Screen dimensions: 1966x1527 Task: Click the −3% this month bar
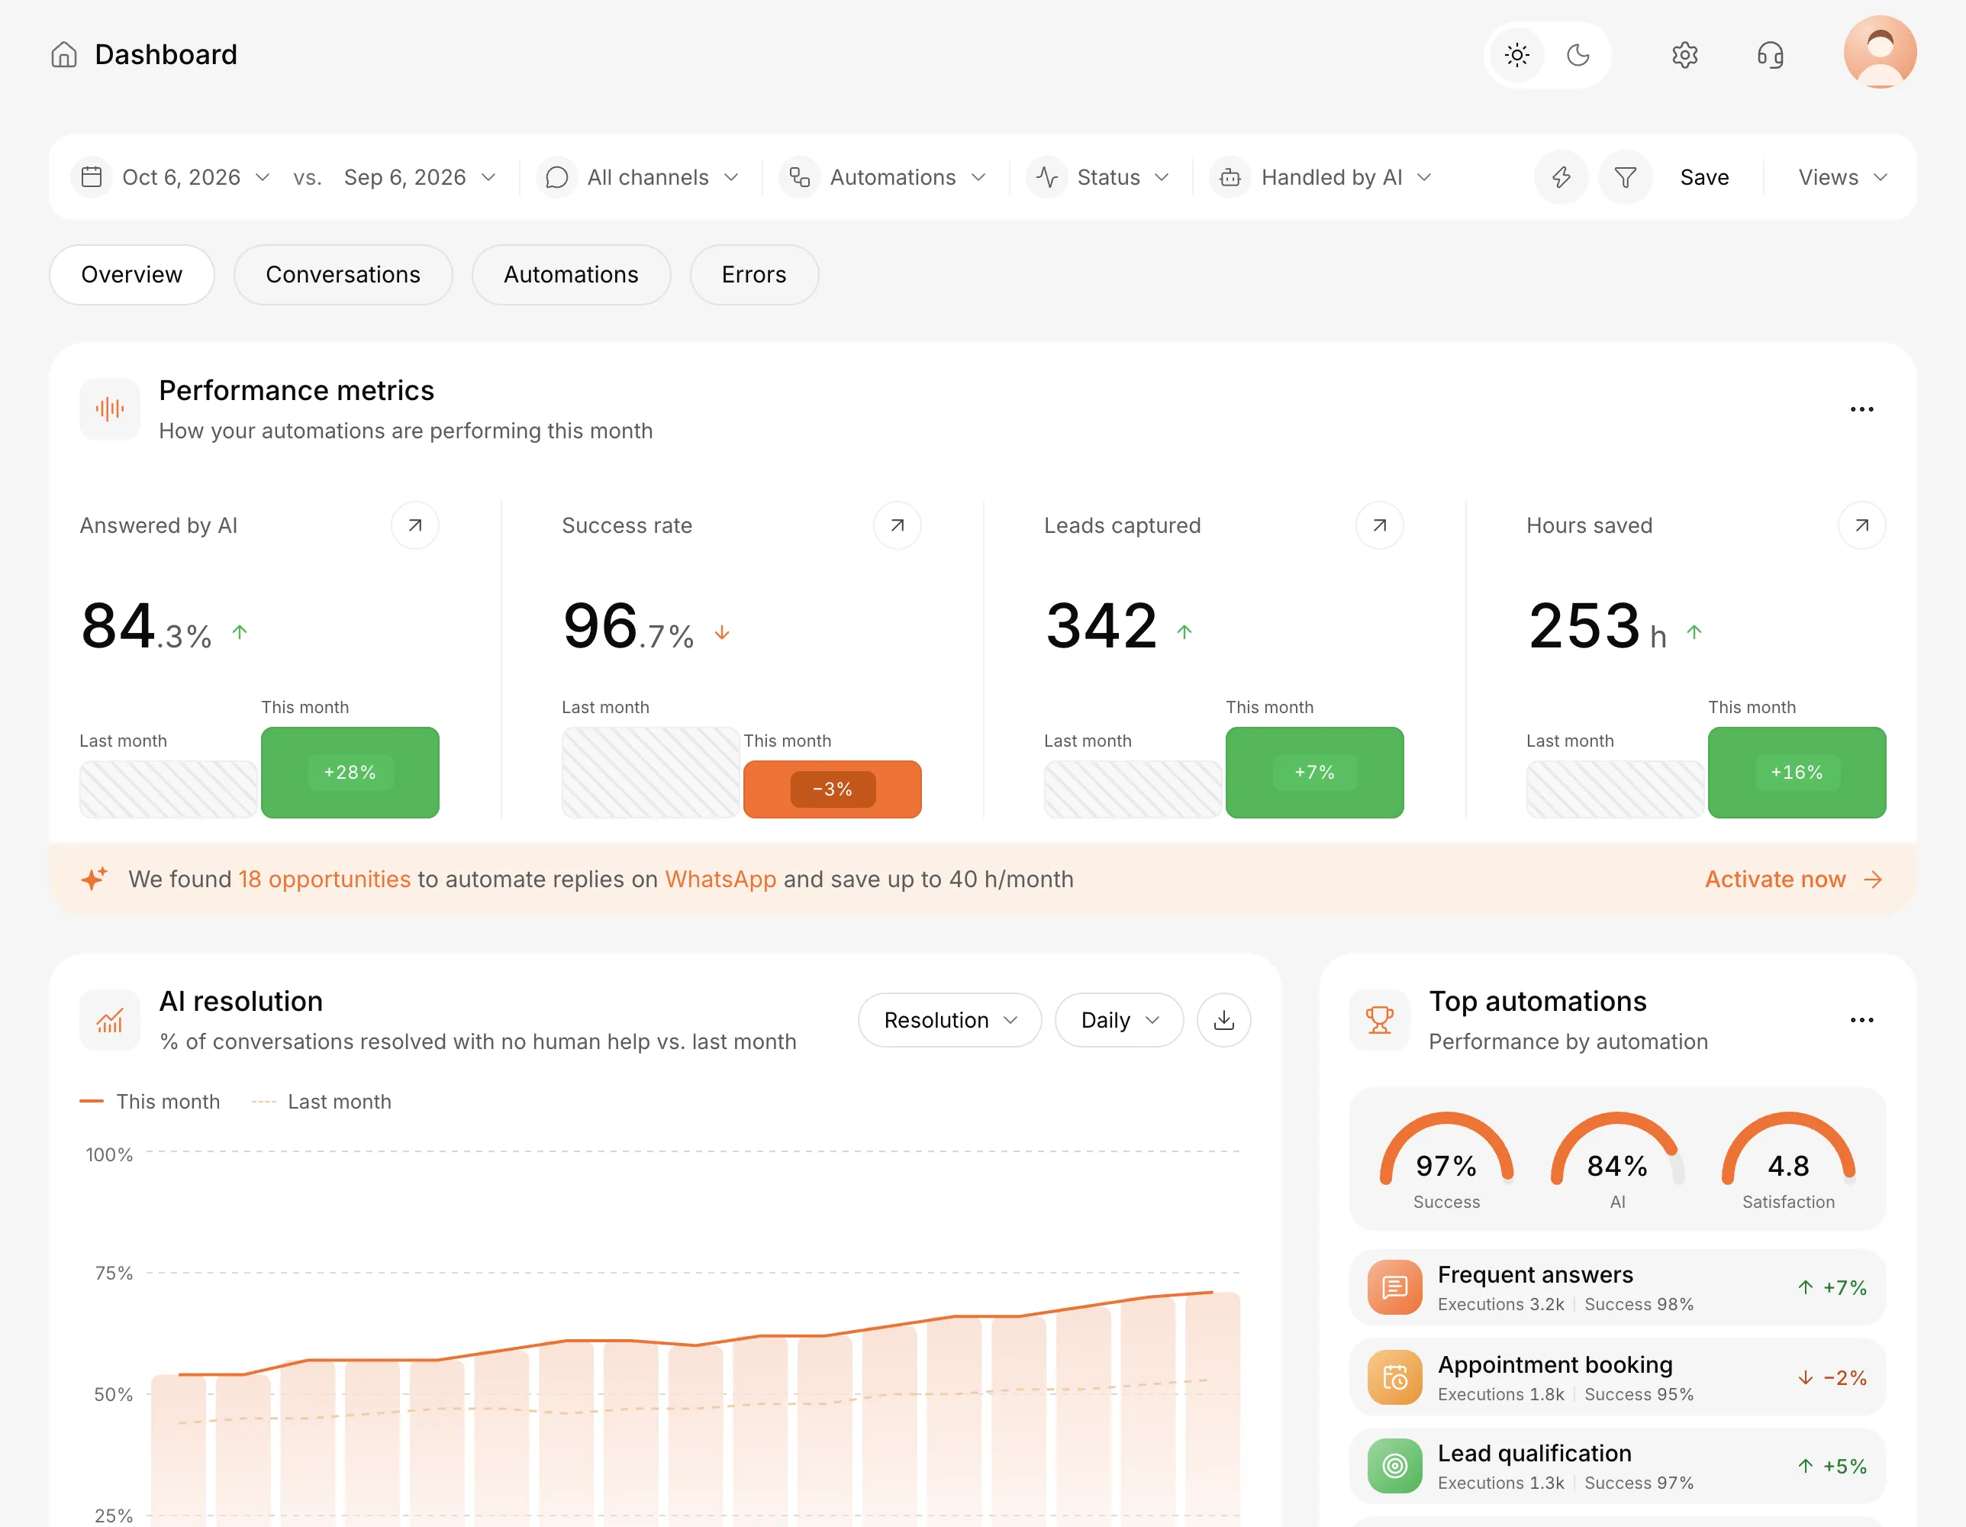coord(832,789)
